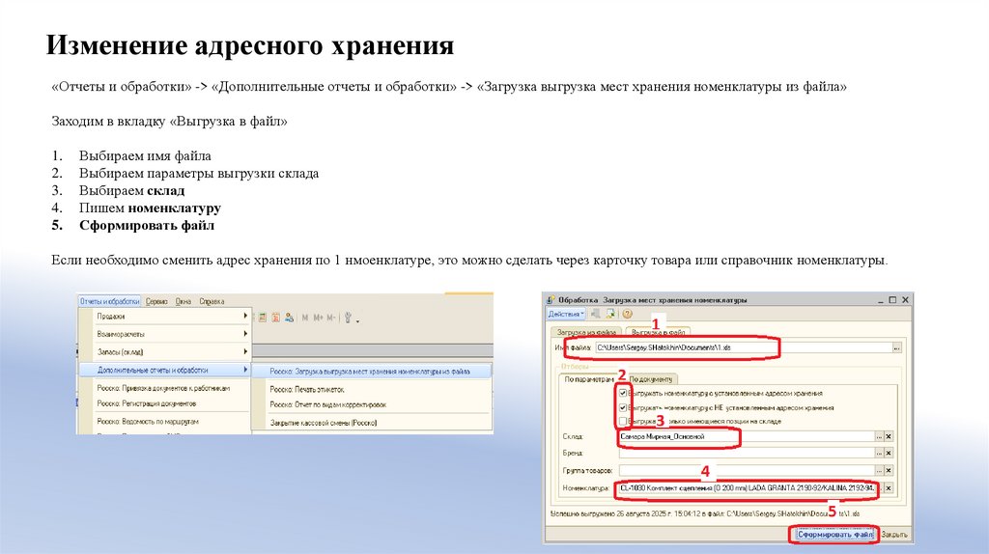The width and height of the screenshot is (989, 554).
Task: Open the Сервис menu
Action: pos(156,301)
